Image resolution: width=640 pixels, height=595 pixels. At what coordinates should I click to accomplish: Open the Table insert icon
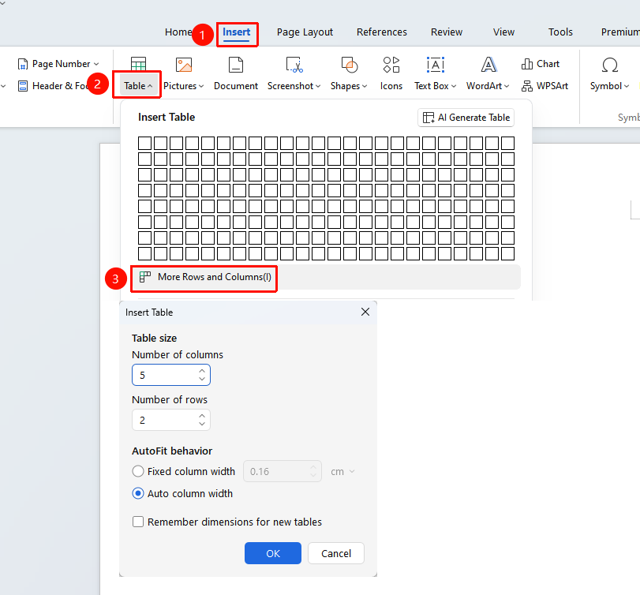pyautogui.click(x=138, y=65)
